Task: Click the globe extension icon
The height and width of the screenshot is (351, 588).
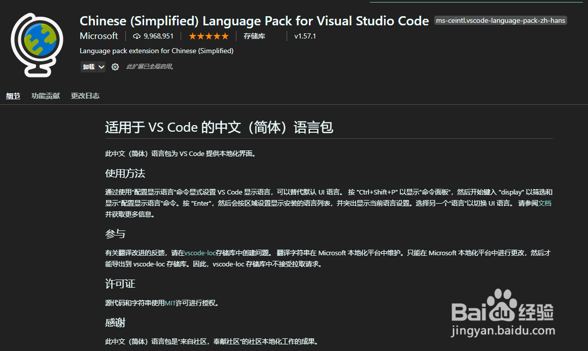Action: pyautogui.click(x=37, y=45)
